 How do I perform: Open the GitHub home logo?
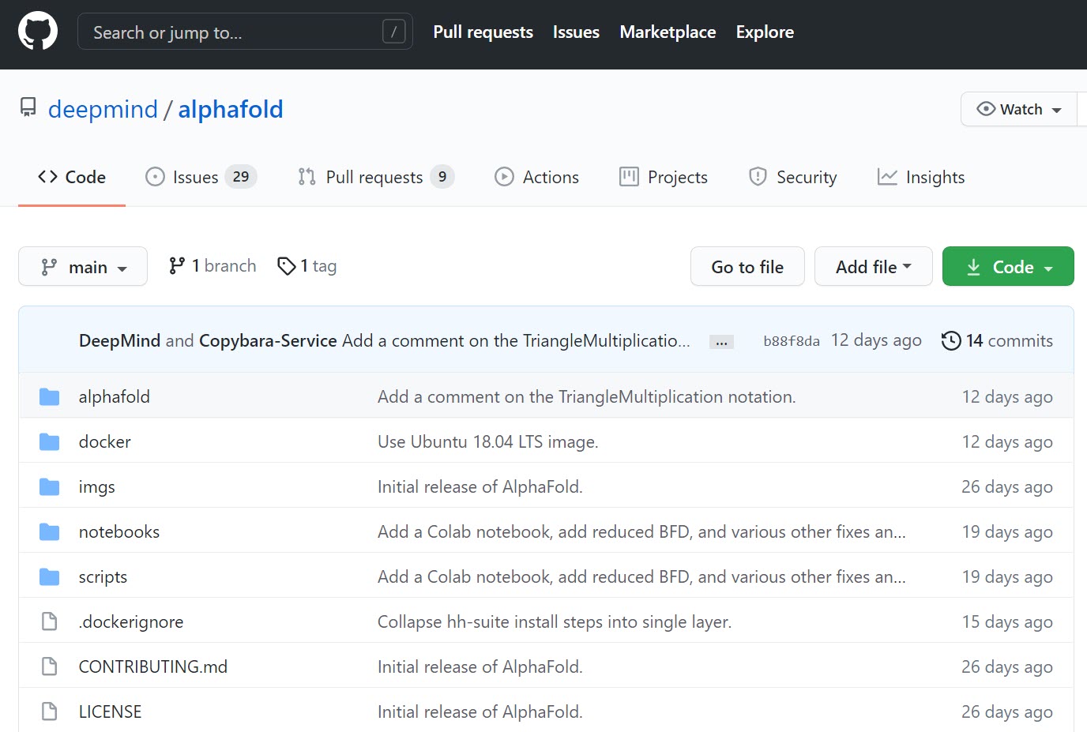point(38,31)
